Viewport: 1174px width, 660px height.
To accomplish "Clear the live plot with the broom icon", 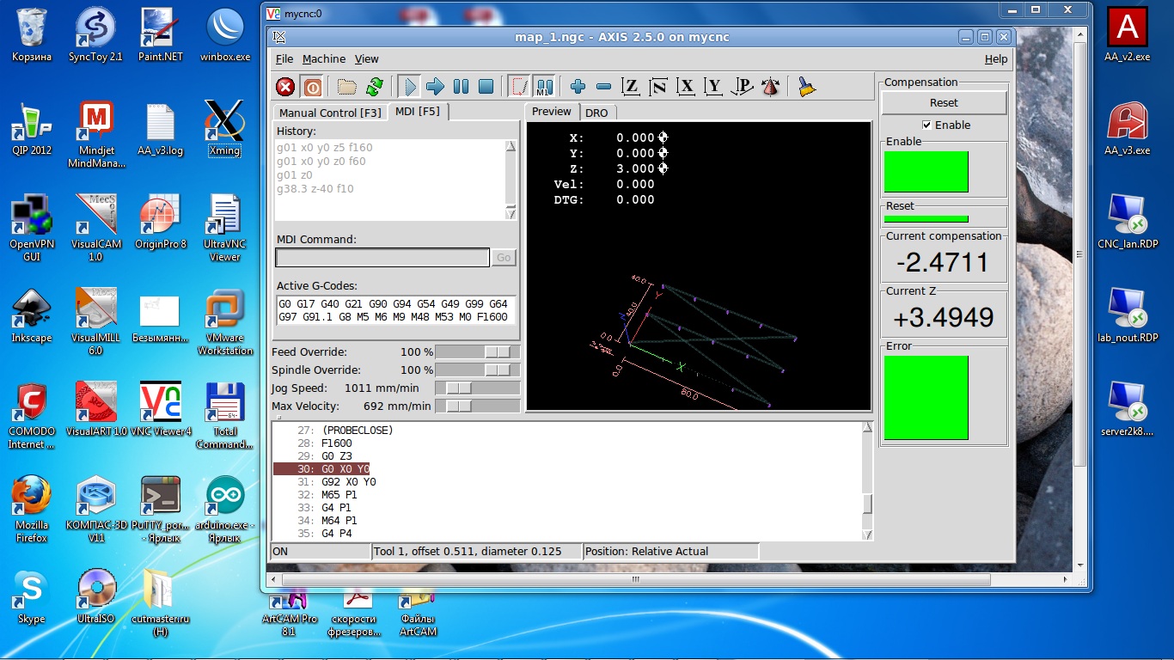I will tap(806, 87).
